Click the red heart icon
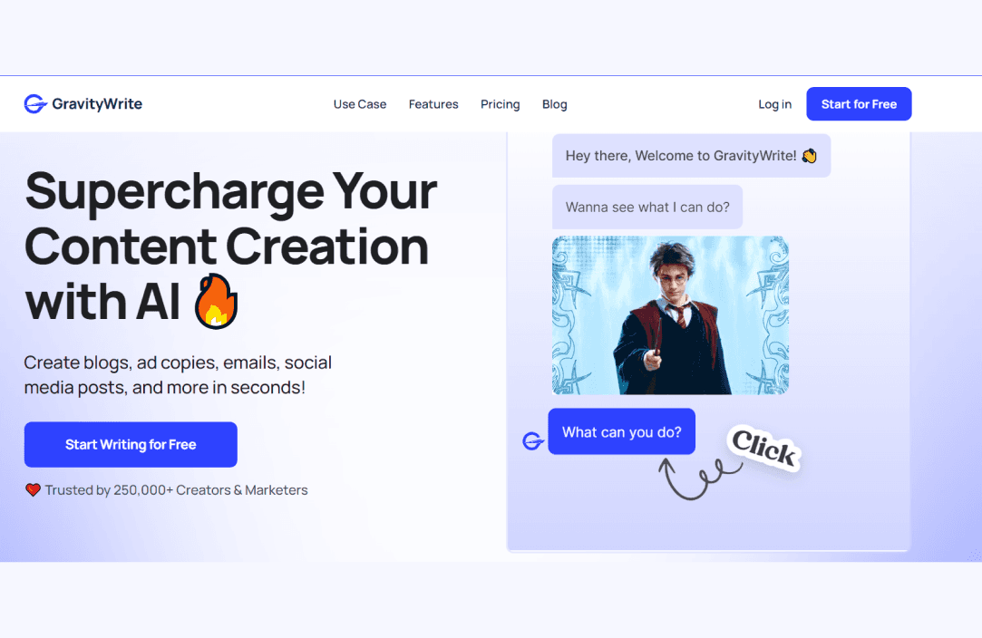Image resolution: width=982 pixels, height=638 pixels. click(33, 489)
